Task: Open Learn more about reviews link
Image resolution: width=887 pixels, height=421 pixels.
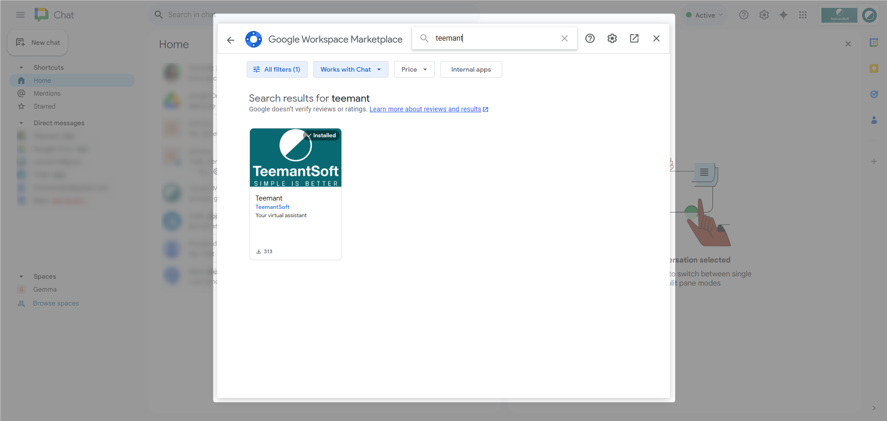Action: pos(429,109)
